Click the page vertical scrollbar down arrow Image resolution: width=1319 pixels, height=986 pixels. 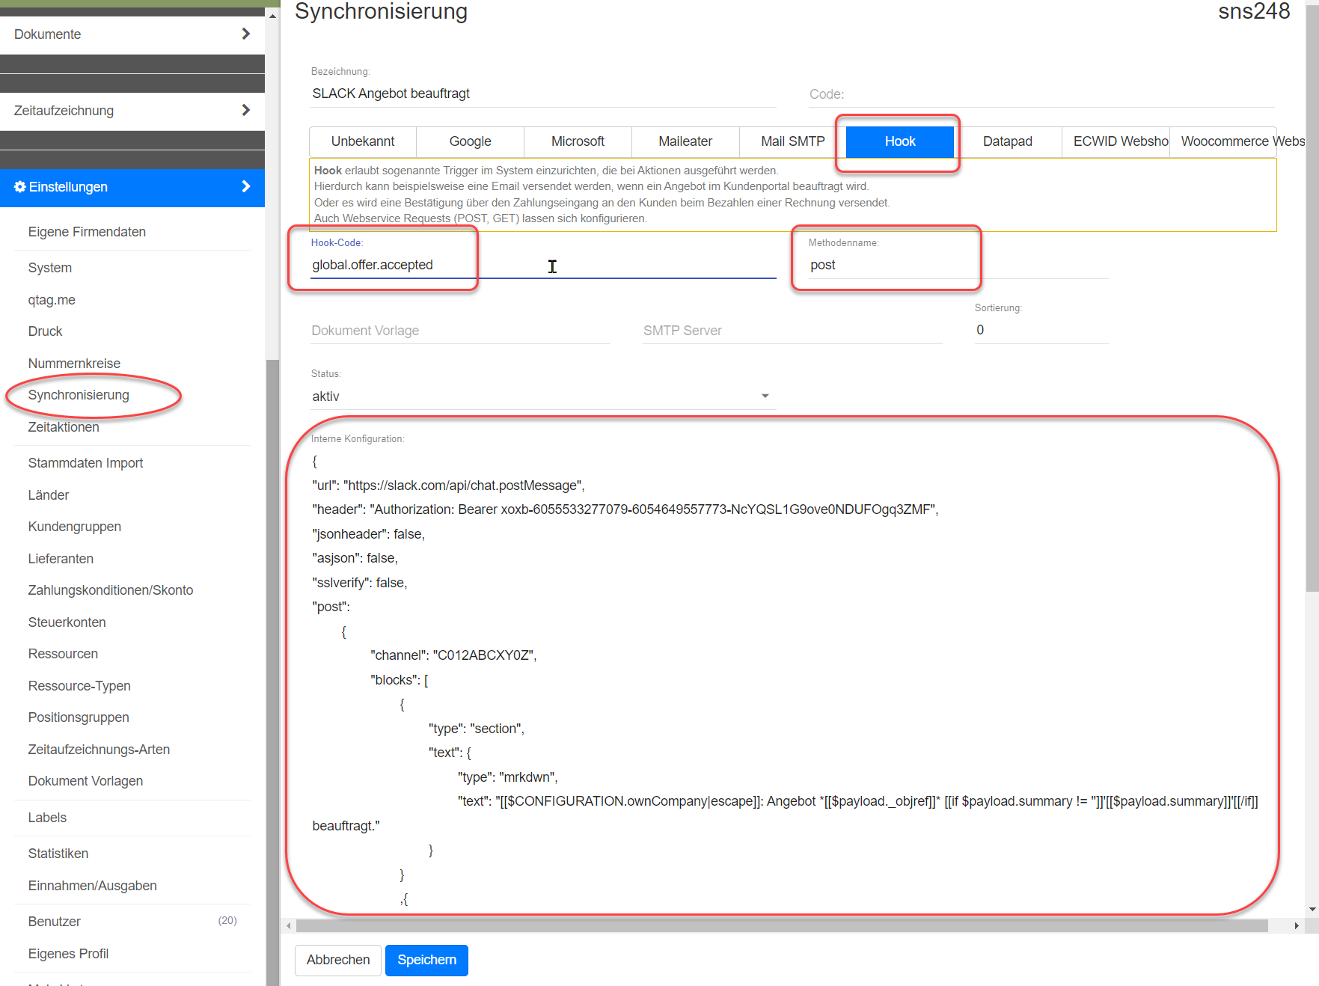coord(1312,910)
